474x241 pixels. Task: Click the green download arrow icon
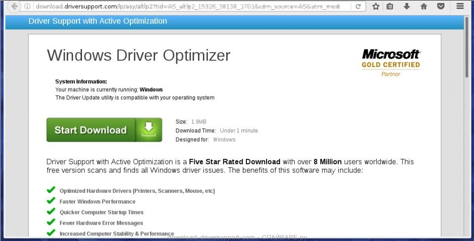[x=149, y=130]
